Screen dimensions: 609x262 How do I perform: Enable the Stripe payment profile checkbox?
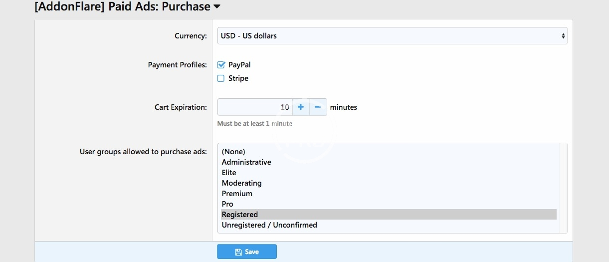click(x=221, y=78)
